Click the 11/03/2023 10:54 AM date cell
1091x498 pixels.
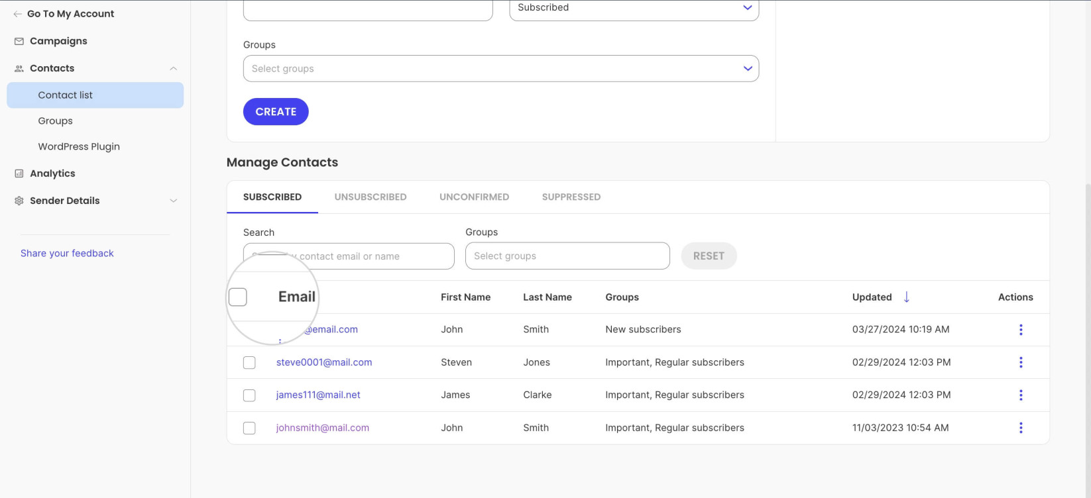click(x=900, y=428)
